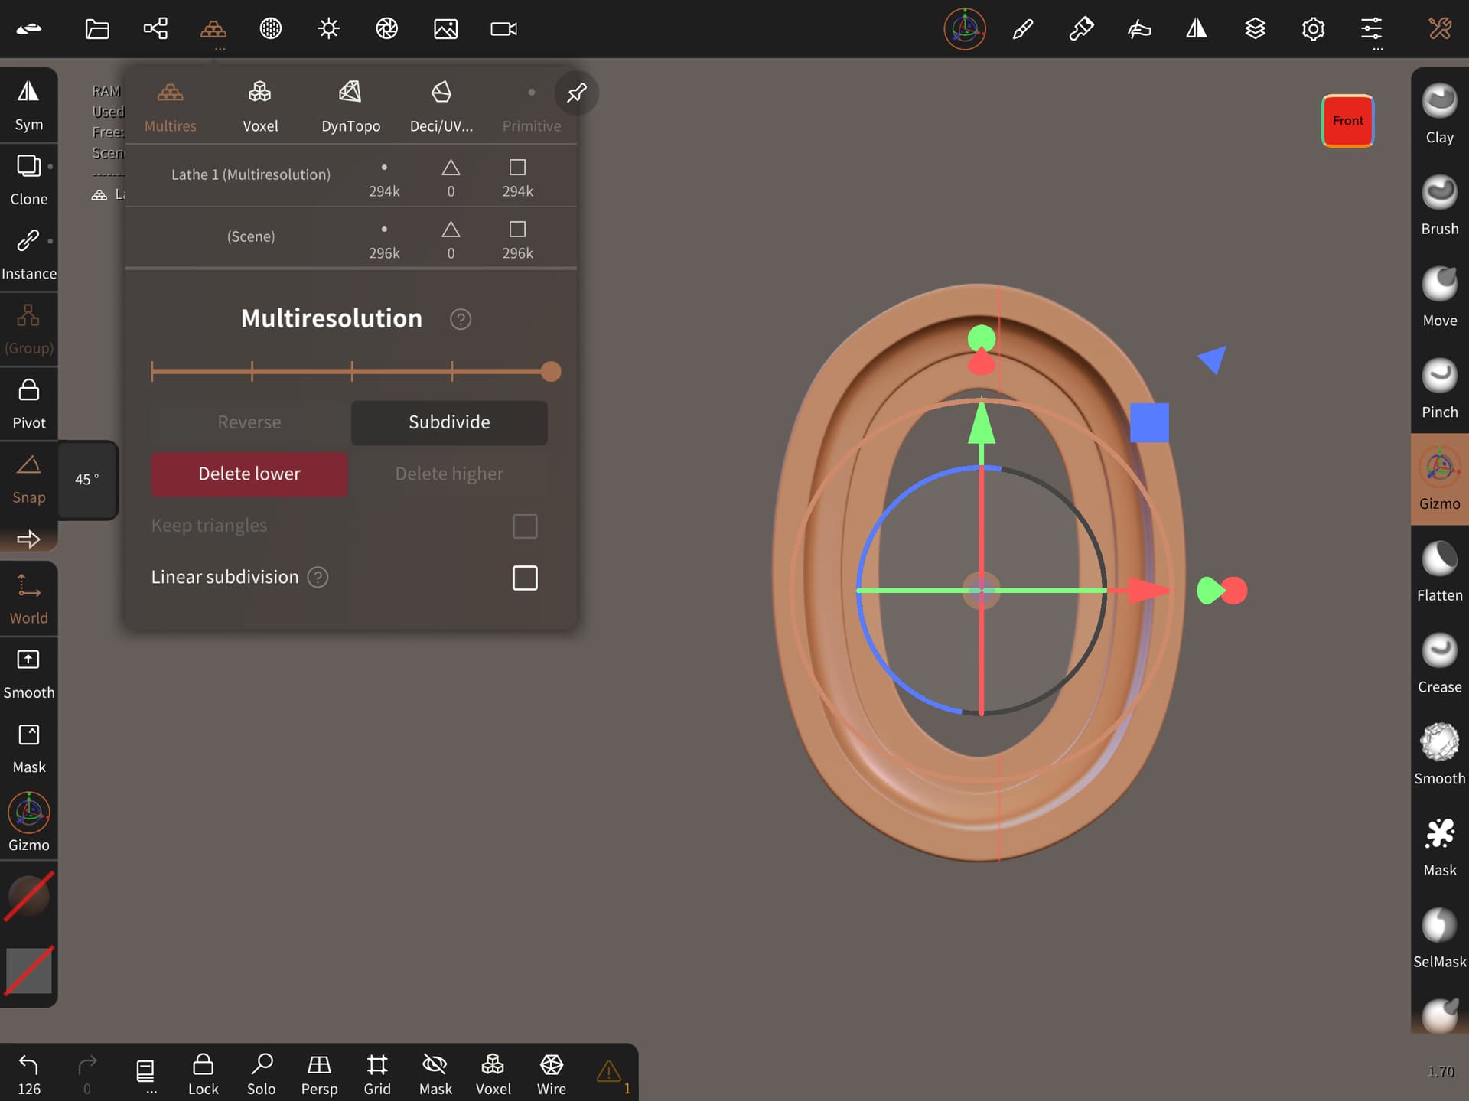
Task: Click the multiresolution level slider handle
Action: click(x=551, y=372)
